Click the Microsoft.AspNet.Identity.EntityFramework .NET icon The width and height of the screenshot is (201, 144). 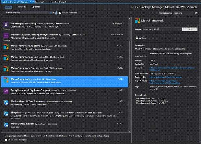click(6, 35)
